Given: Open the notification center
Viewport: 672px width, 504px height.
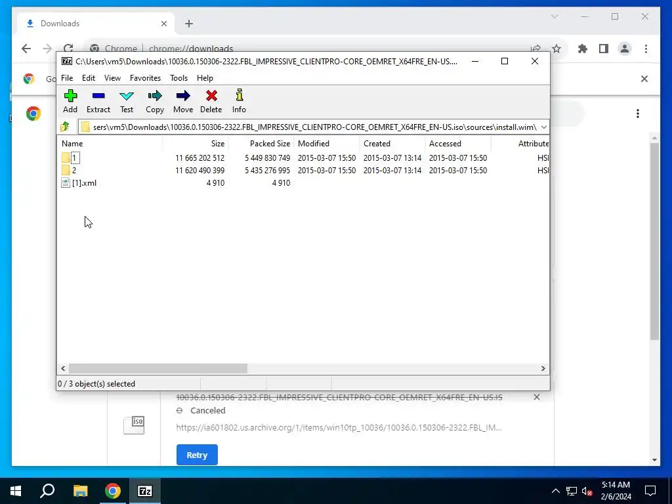Looking at the screenshot, I should [650, 491].
